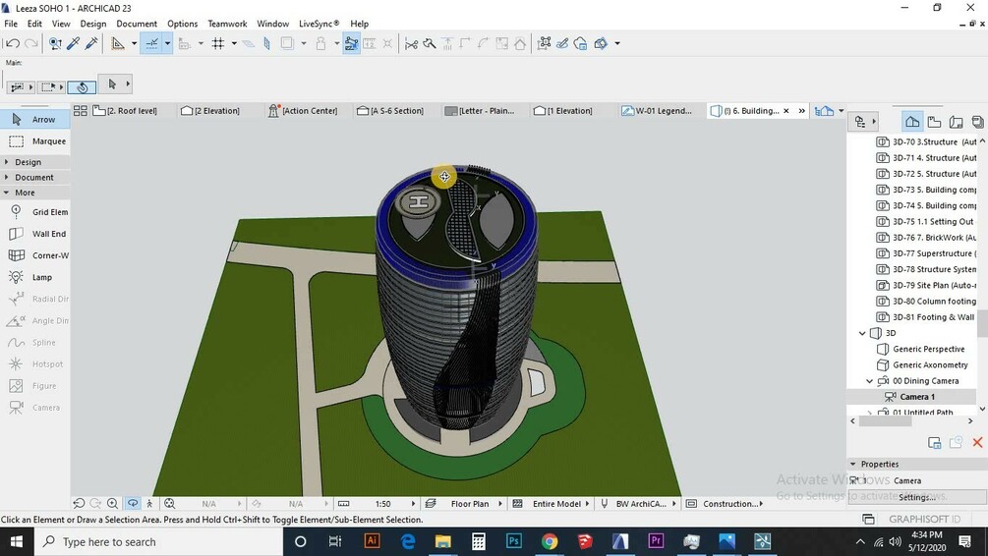988x556 pixels.
Task: Toggle the grid snap icon
Action: pos(218,43)
